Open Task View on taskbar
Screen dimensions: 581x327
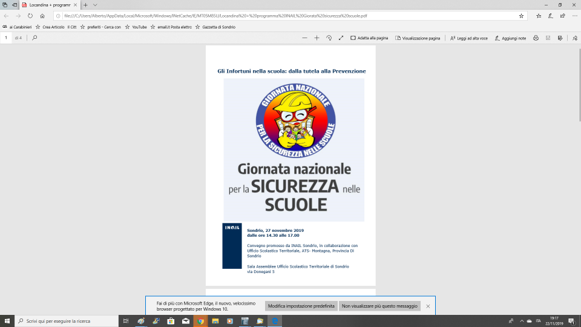126,321
